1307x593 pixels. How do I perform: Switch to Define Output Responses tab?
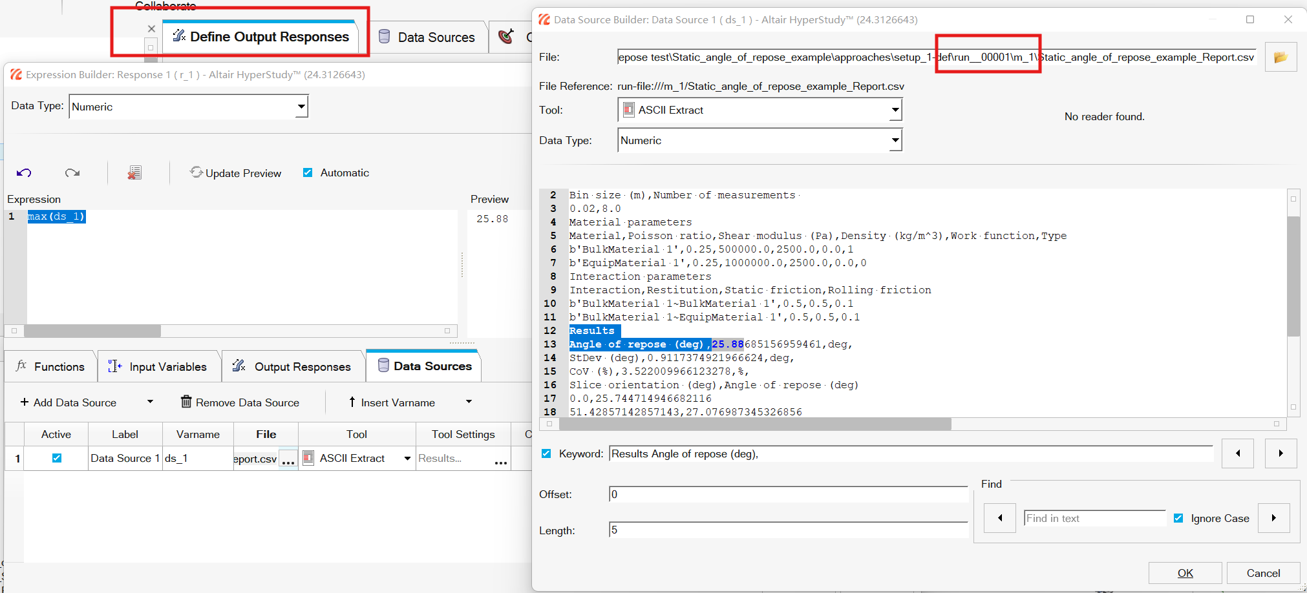[260, 37]
